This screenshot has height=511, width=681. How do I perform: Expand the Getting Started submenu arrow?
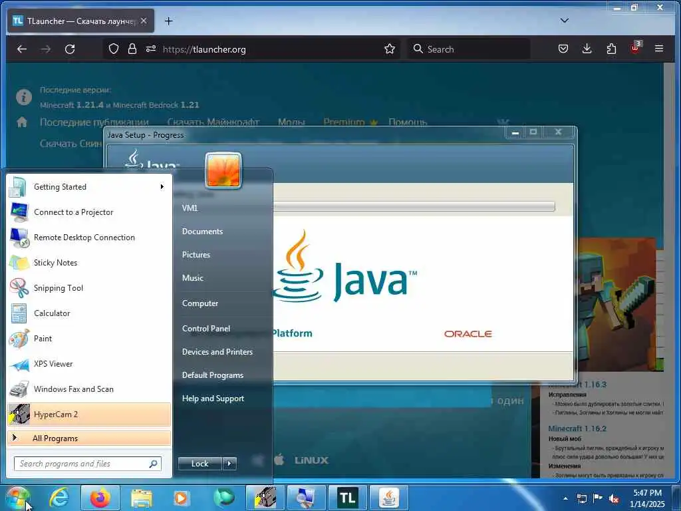coord(162,187)
